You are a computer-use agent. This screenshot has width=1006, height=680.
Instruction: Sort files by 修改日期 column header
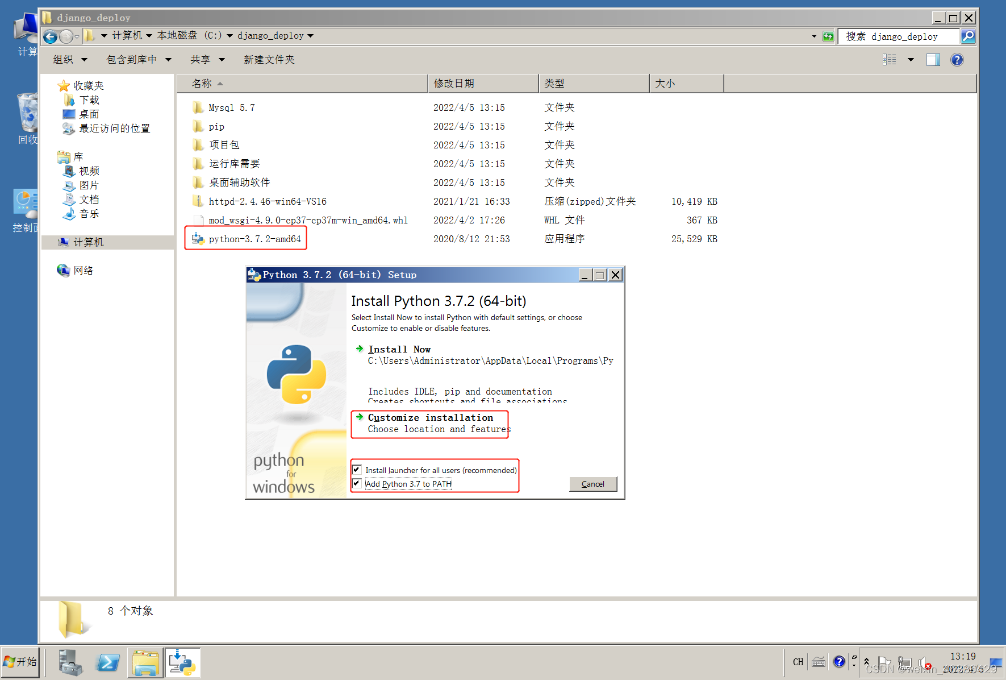483,84
